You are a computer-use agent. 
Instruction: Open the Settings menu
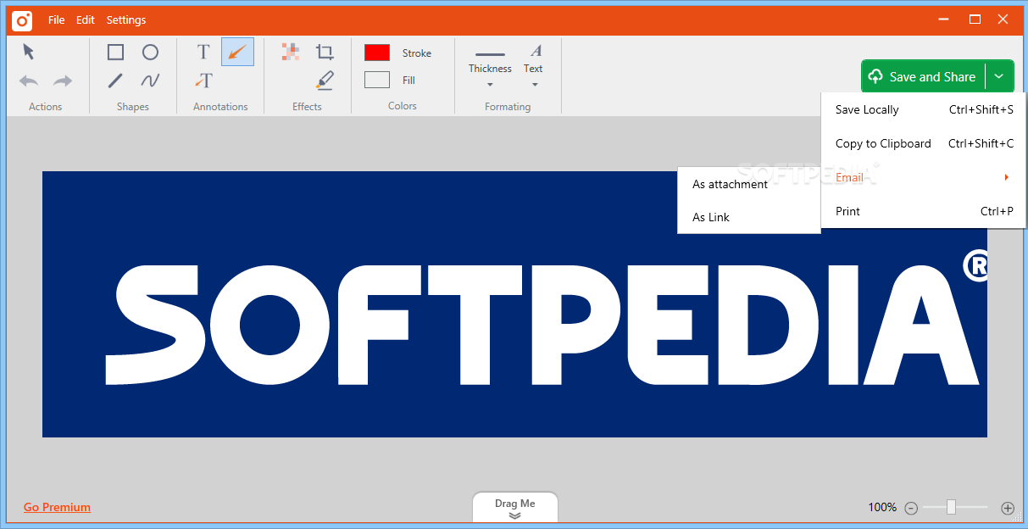click(126, 19)
